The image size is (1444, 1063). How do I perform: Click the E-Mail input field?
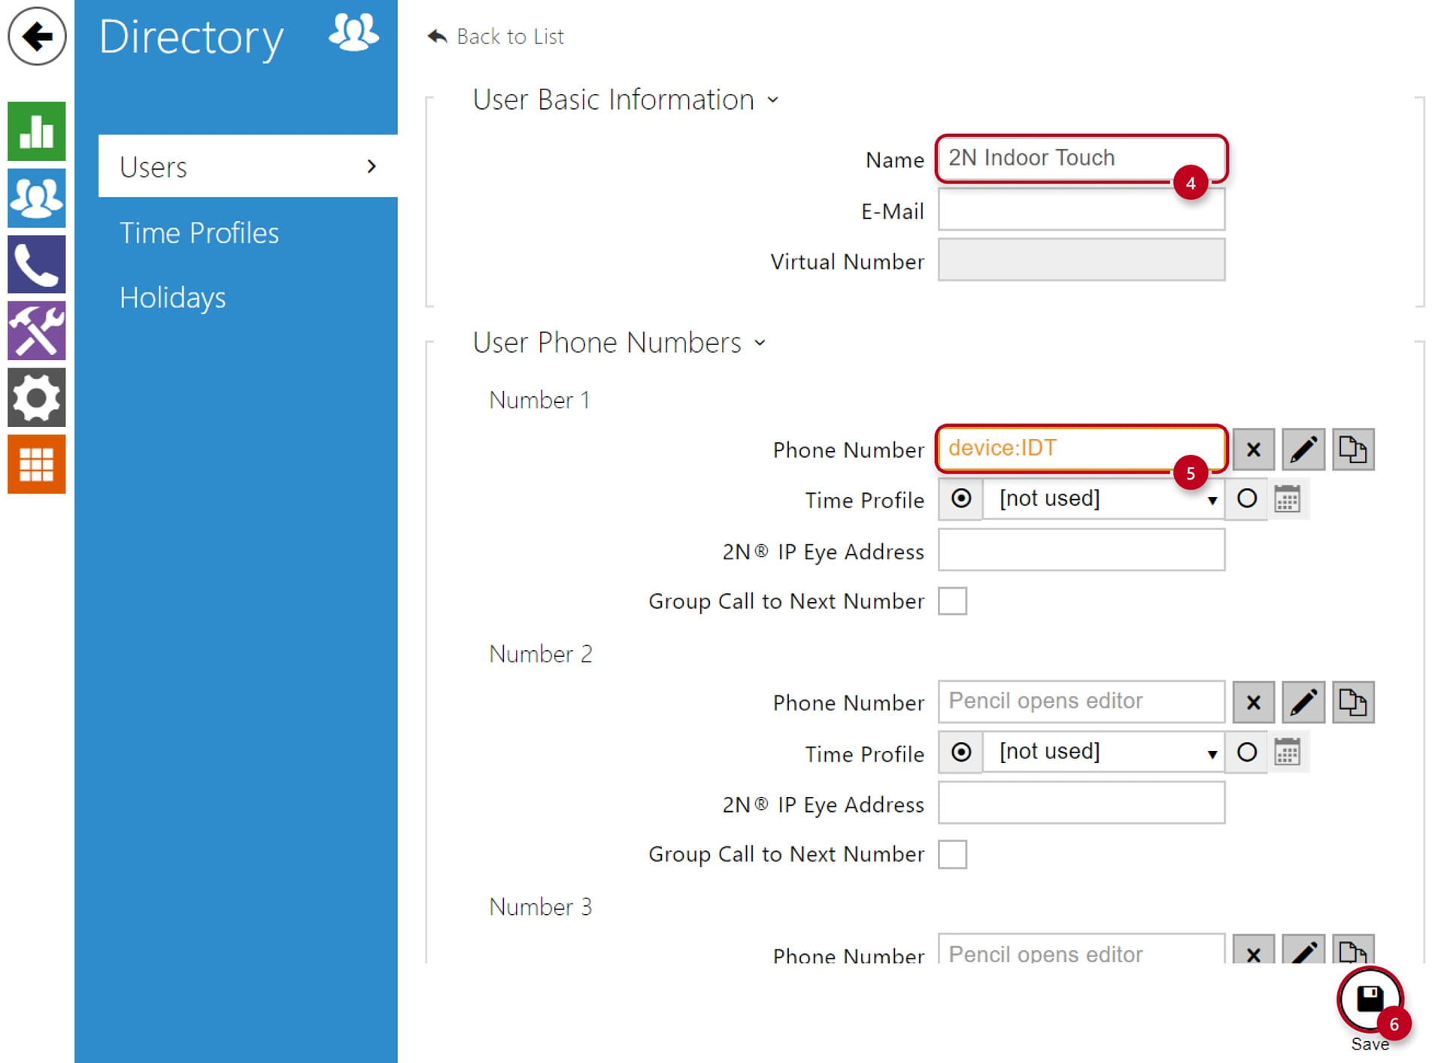(x=1081, y=210)
